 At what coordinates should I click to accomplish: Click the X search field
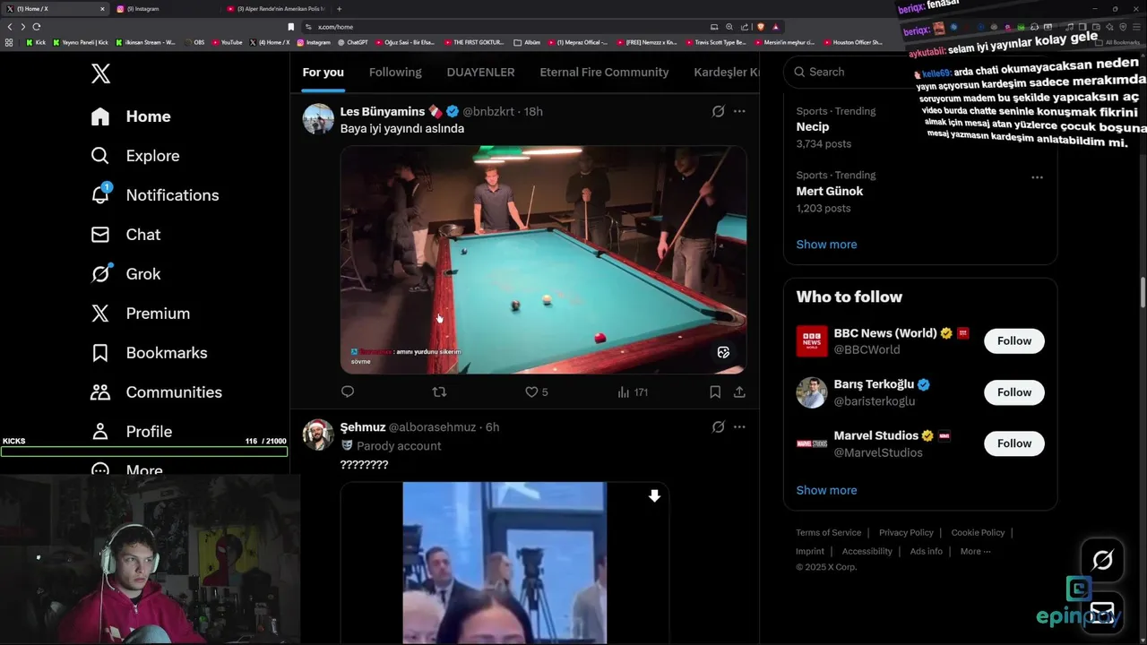pos(920,72)
